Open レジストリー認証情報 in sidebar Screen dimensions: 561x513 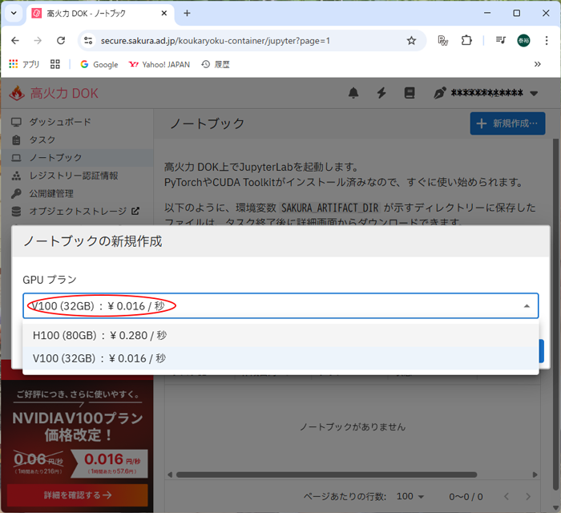(77, 176)
